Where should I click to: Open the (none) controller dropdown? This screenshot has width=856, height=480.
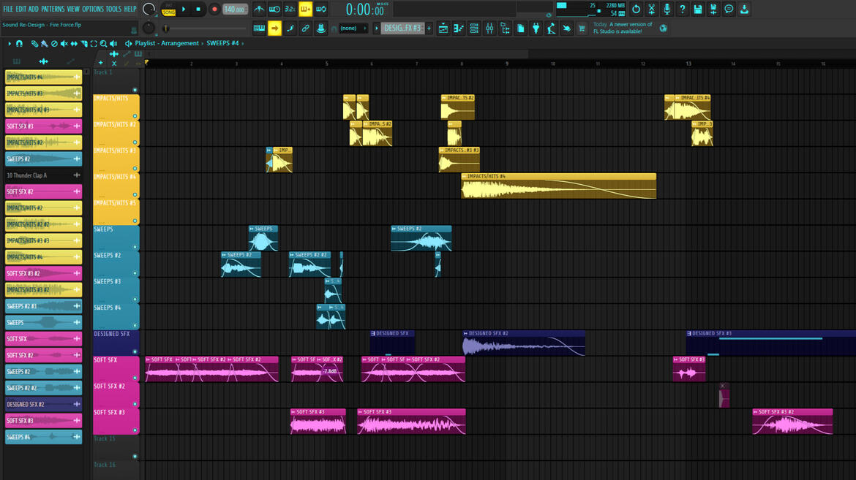[x=350, y=28]
